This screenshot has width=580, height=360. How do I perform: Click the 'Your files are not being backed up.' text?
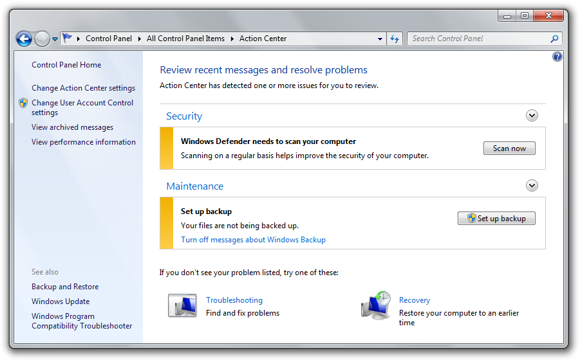coord(239,226)
